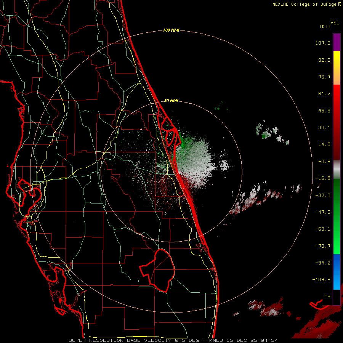This screenshot has height=343, width=343.
Task: Click the [KT] units label
Action: [325, 26]
